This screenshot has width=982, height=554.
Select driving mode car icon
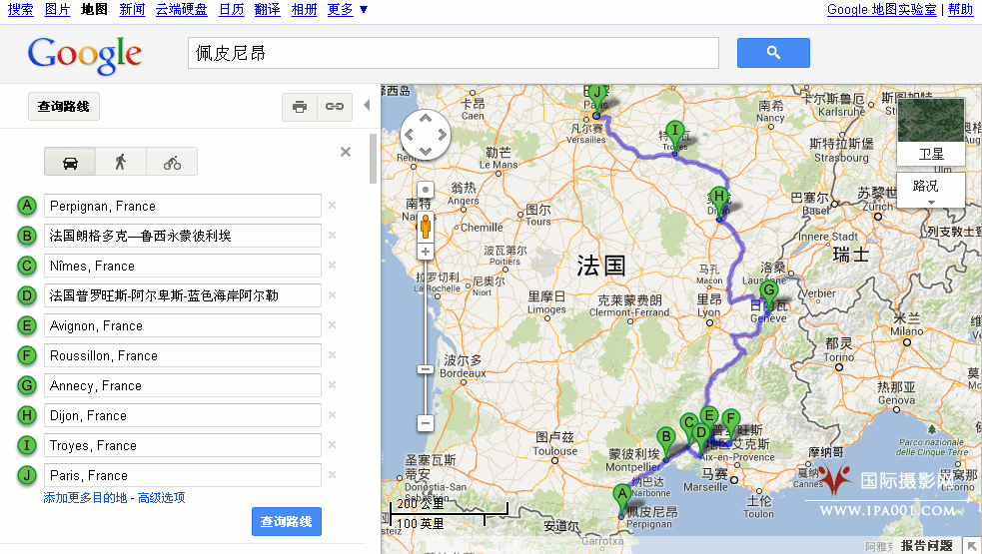(70, 162)
